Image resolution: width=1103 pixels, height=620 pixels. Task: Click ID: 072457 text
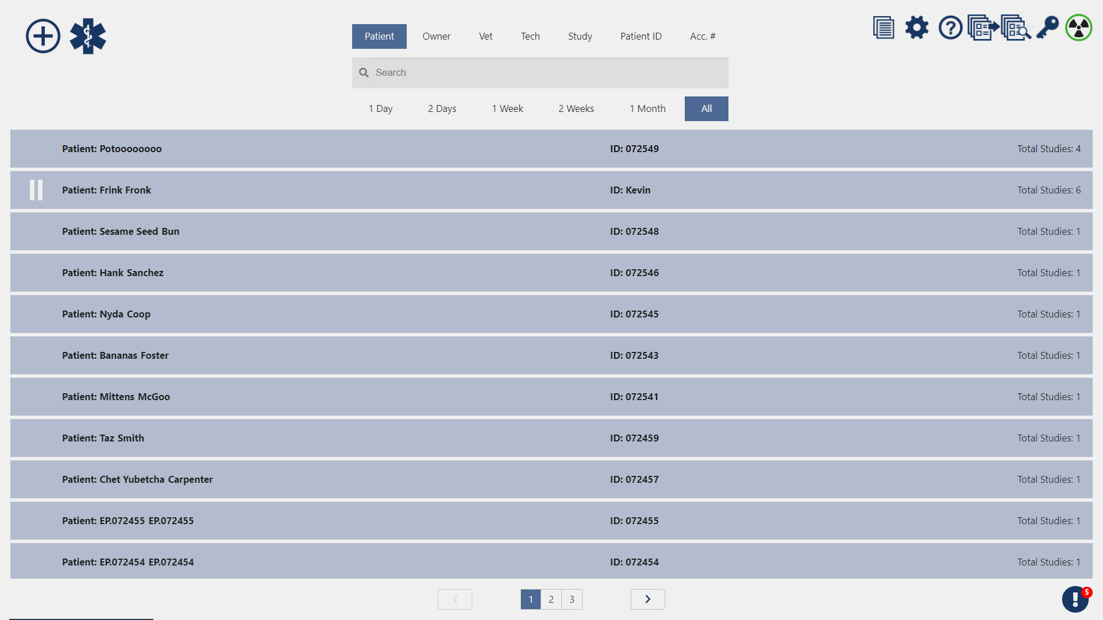(634, 479)
